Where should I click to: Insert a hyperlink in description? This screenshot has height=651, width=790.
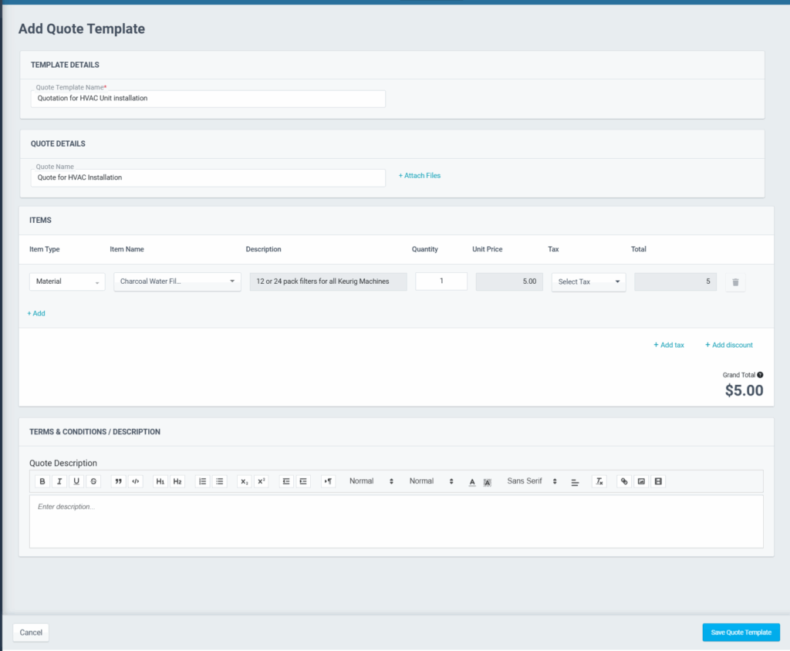click(624, 481)
